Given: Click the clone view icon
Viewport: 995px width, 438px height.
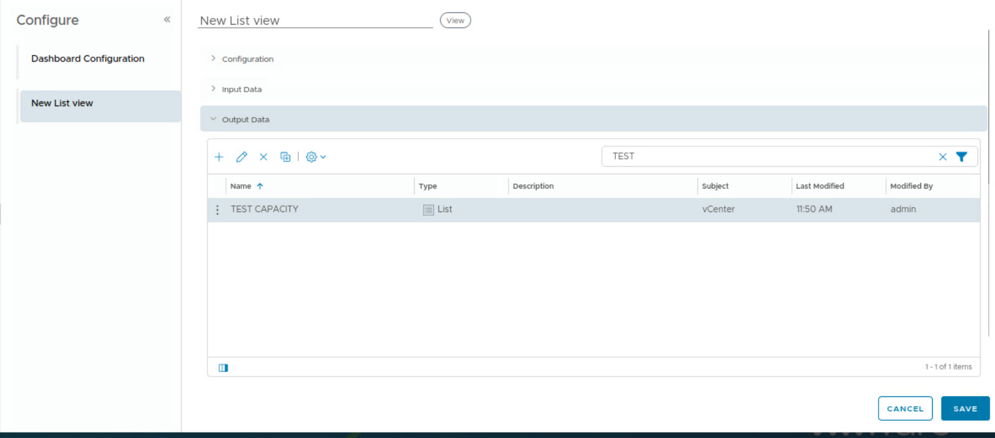Looking at the screenshot, I should point(285,157).
